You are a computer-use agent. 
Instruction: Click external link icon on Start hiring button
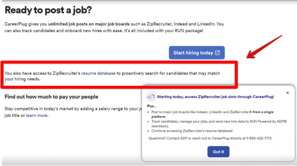coord(217,53)
